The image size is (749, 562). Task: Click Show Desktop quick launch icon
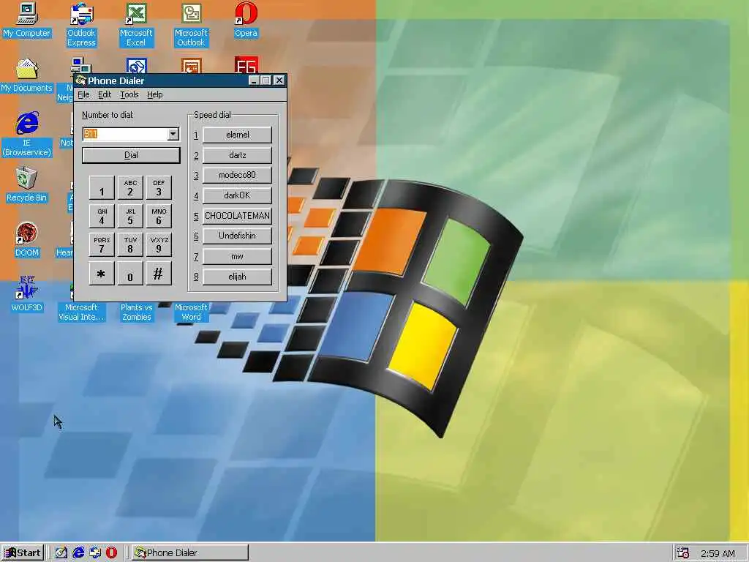(x=61, y=552)
